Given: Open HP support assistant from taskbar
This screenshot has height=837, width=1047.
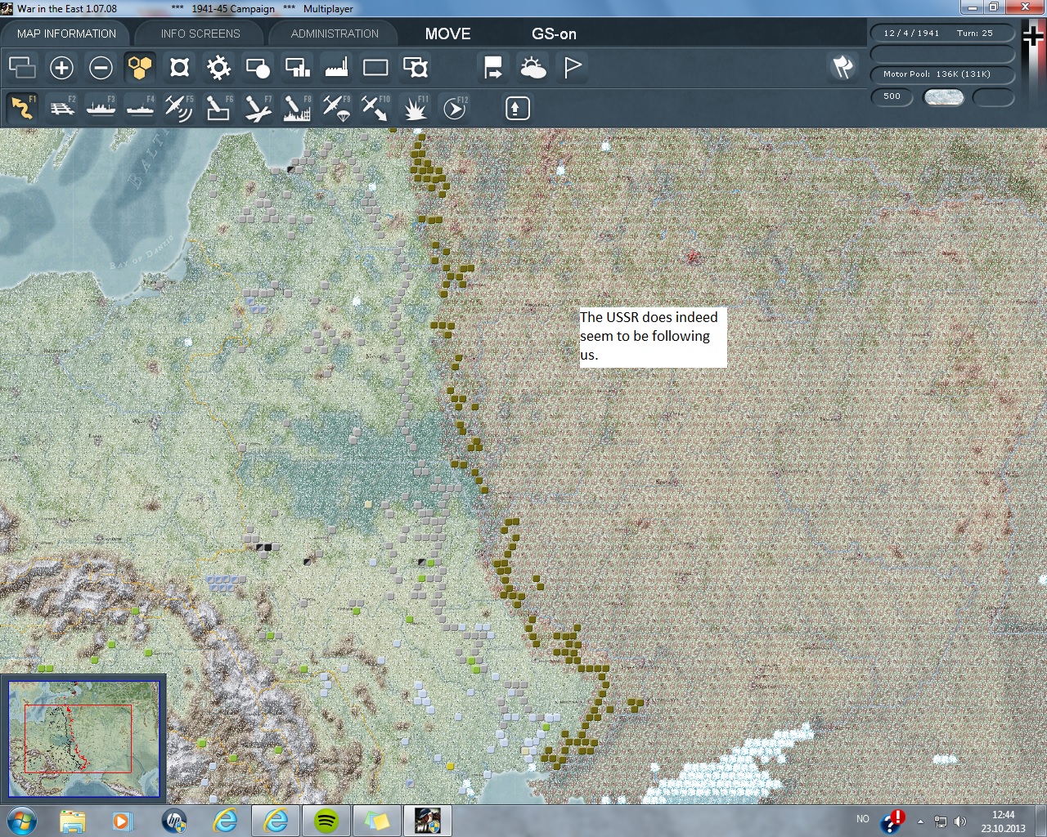Looking at the screenshot, I should [173, 821].
